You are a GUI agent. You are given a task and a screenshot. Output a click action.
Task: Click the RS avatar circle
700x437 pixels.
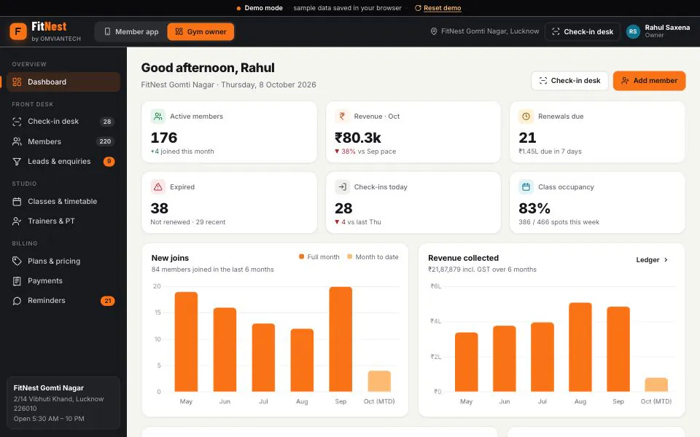click(633, 31)
